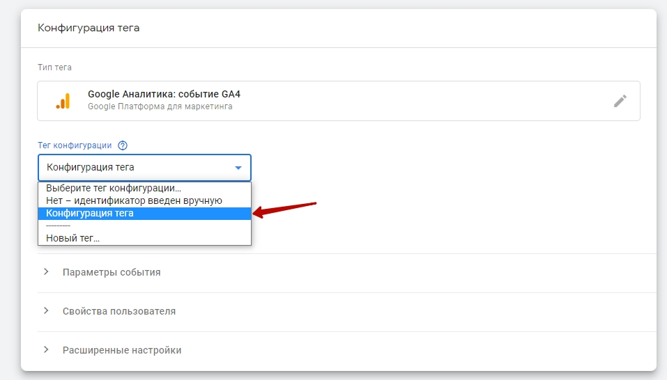Choose 'Новый тег…' from the dropdown list

[x=72, y=238]
